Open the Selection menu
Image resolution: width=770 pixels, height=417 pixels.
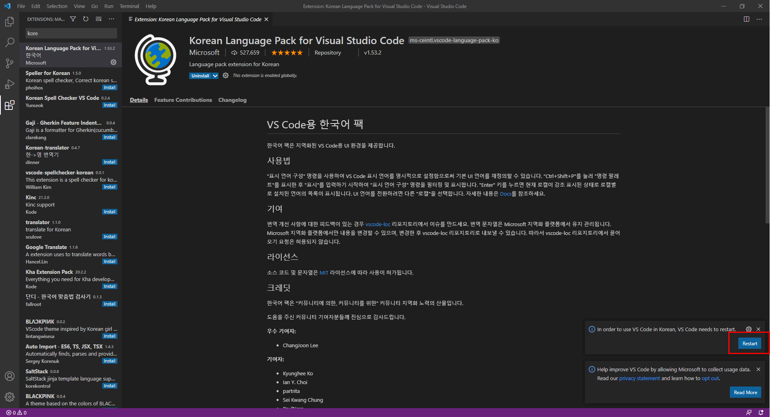(x=57, y=6)
